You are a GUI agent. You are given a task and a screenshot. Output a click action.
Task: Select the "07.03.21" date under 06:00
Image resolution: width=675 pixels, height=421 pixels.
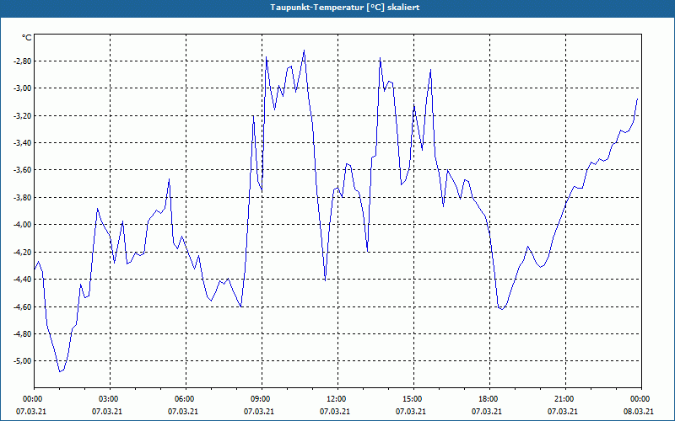pos(183,411)
